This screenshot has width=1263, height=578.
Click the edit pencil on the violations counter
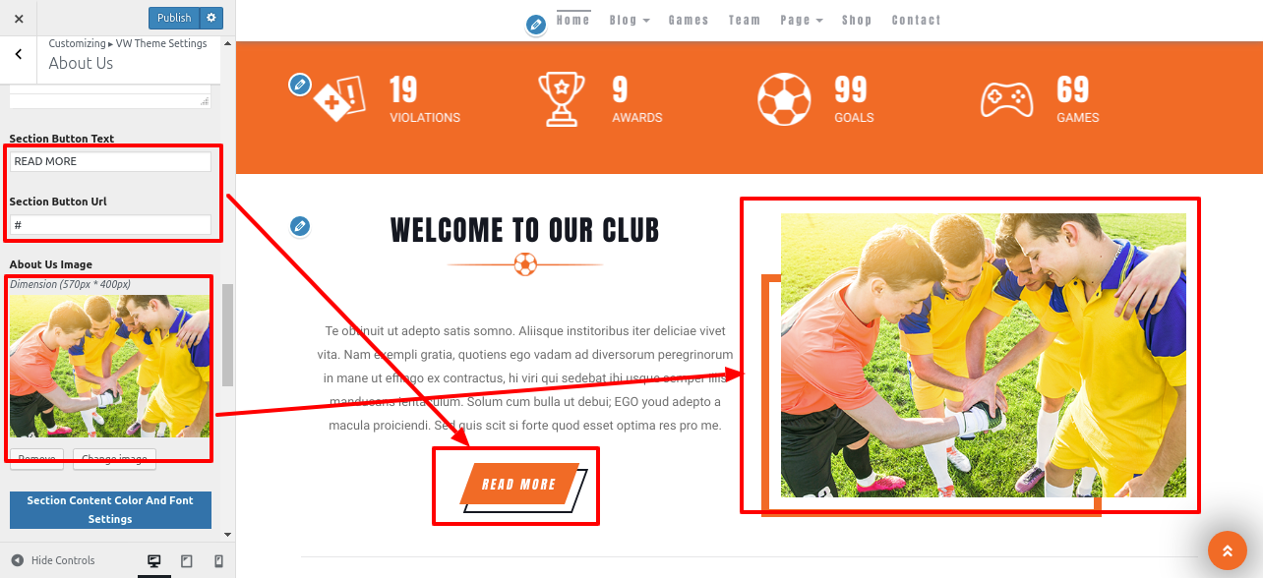300,85
